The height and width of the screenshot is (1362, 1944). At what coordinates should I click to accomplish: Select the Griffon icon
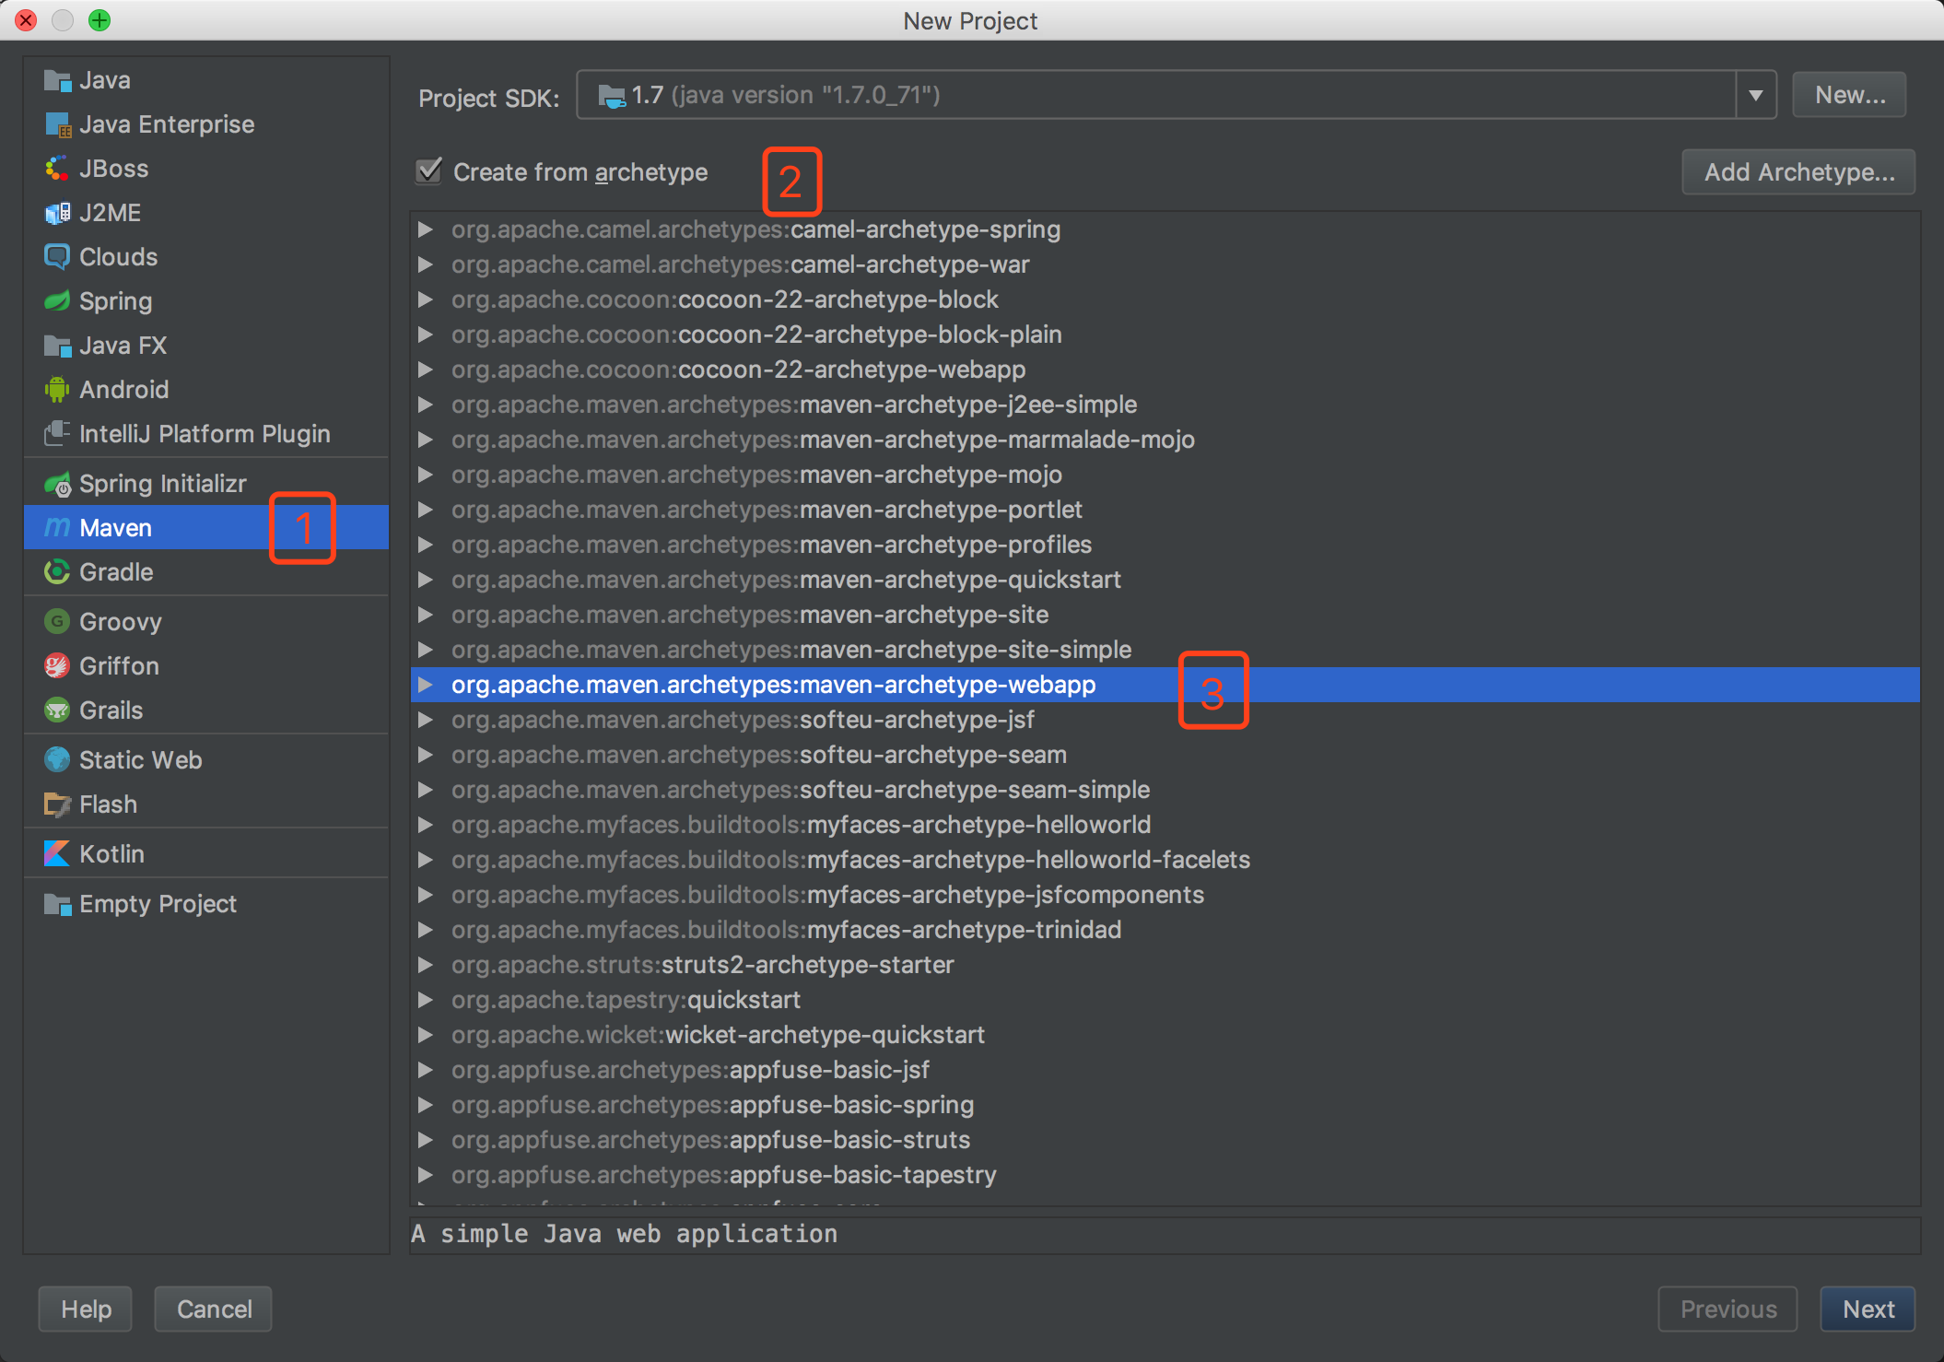click(x=57, y=666)
